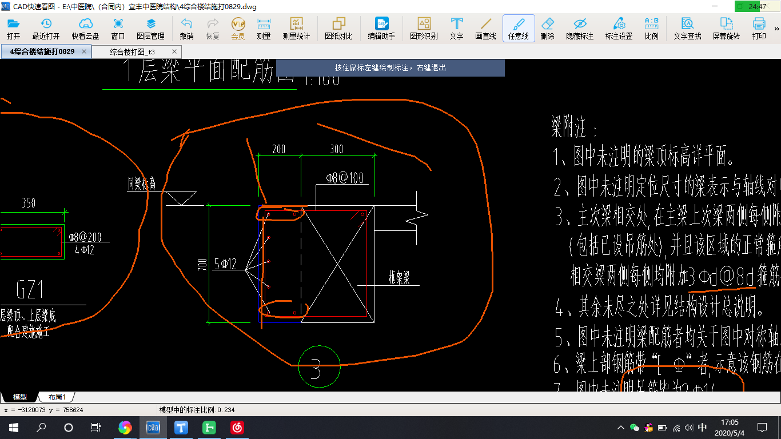Select the 图形识别 shape recognition tool

[x=424, y=28]
